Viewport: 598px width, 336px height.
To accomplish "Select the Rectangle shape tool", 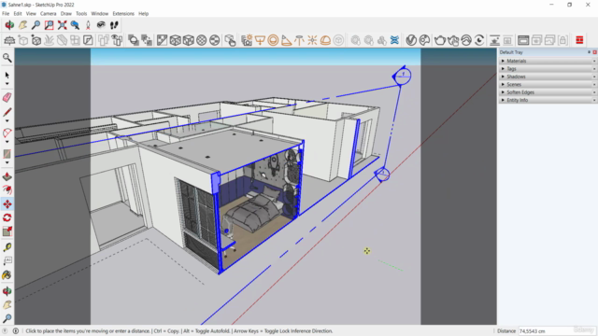I will pyautogui.click(x=7, y=154).
